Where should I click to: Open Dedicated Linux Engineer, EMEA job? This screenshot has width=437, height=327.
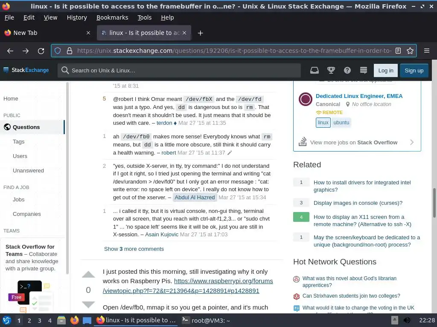(x=359, y=96)
